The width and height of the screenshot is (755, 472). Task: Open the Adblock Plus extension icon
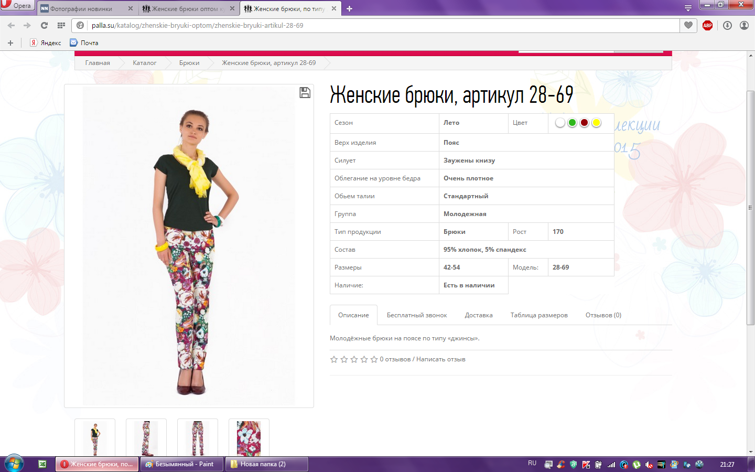(707, 25)
